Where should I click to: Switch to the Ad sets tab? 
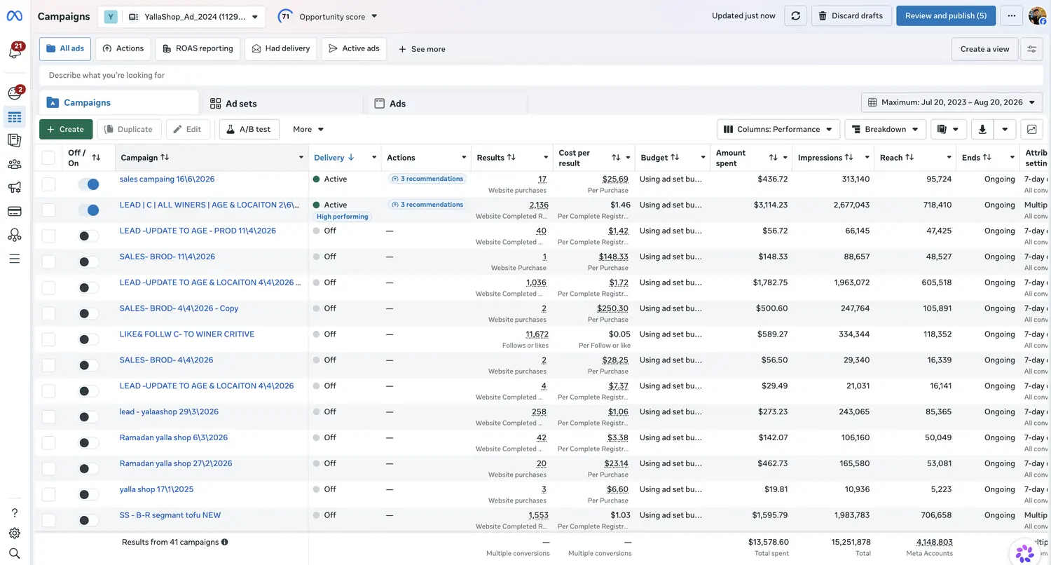(282, 103)
